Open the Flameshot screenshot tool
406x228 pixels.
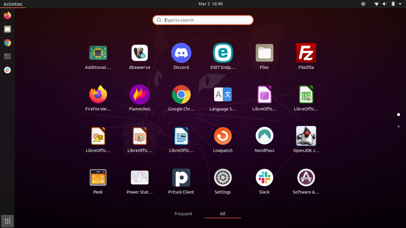(140, 94)
